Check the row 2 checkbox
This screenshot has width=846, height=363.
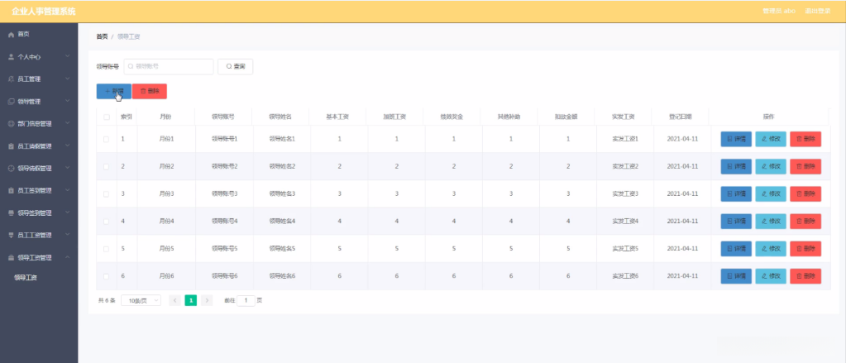pyautogui.click(x=107, y=166)
